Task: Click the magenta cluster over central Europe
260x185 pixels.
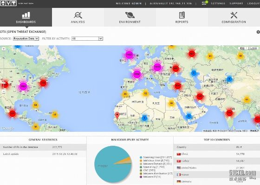Action: (157, 67)
